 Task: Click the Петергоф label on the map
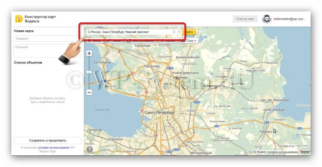(94, 130)
